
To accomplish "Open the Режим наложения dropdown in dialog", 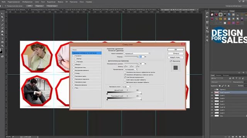I will [137, 54].
